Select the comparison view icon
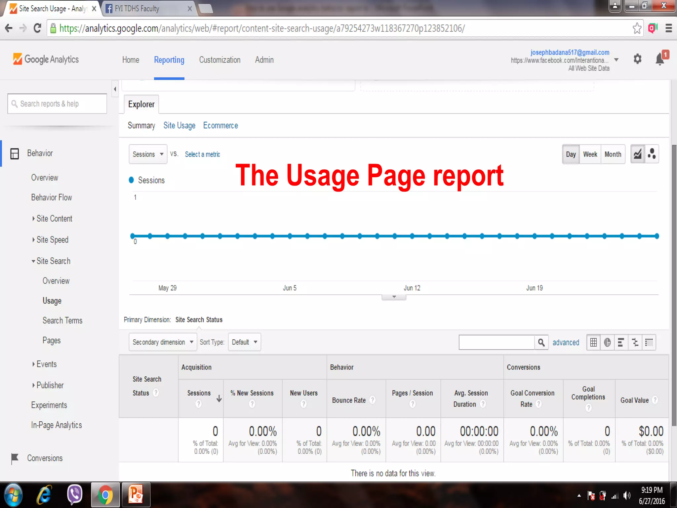Screen dimensions: 677x508 point(635,342)
